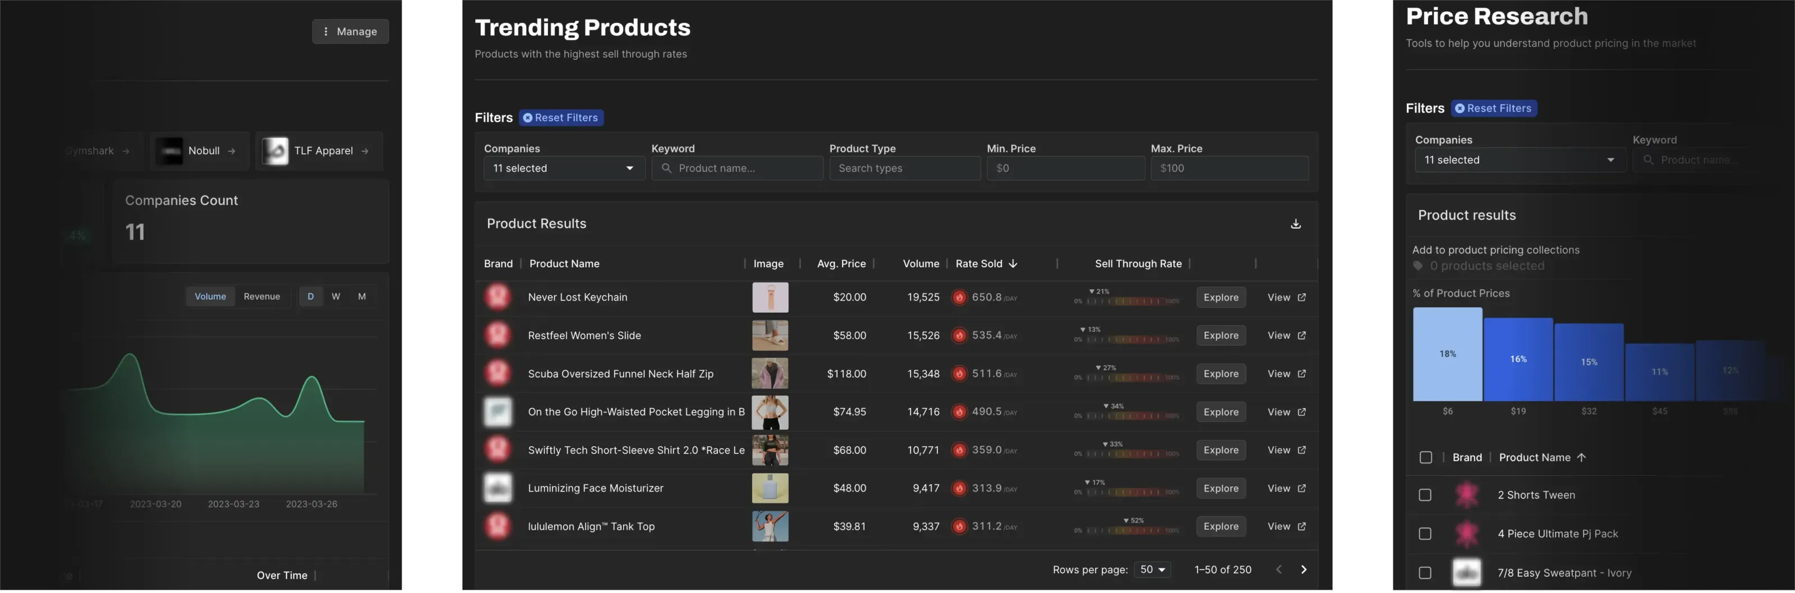Sort by the Avg. Price column header
This screenshot has width=1795, height=593.
point(841,265)
